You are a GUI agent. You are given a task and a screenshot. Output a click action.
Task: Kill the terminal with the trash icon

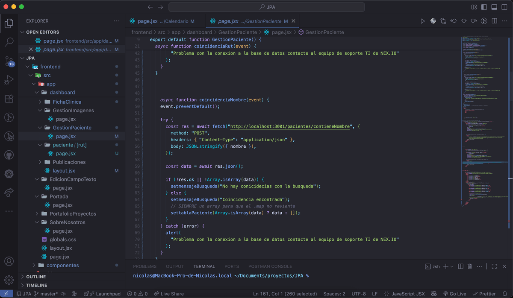469,266
